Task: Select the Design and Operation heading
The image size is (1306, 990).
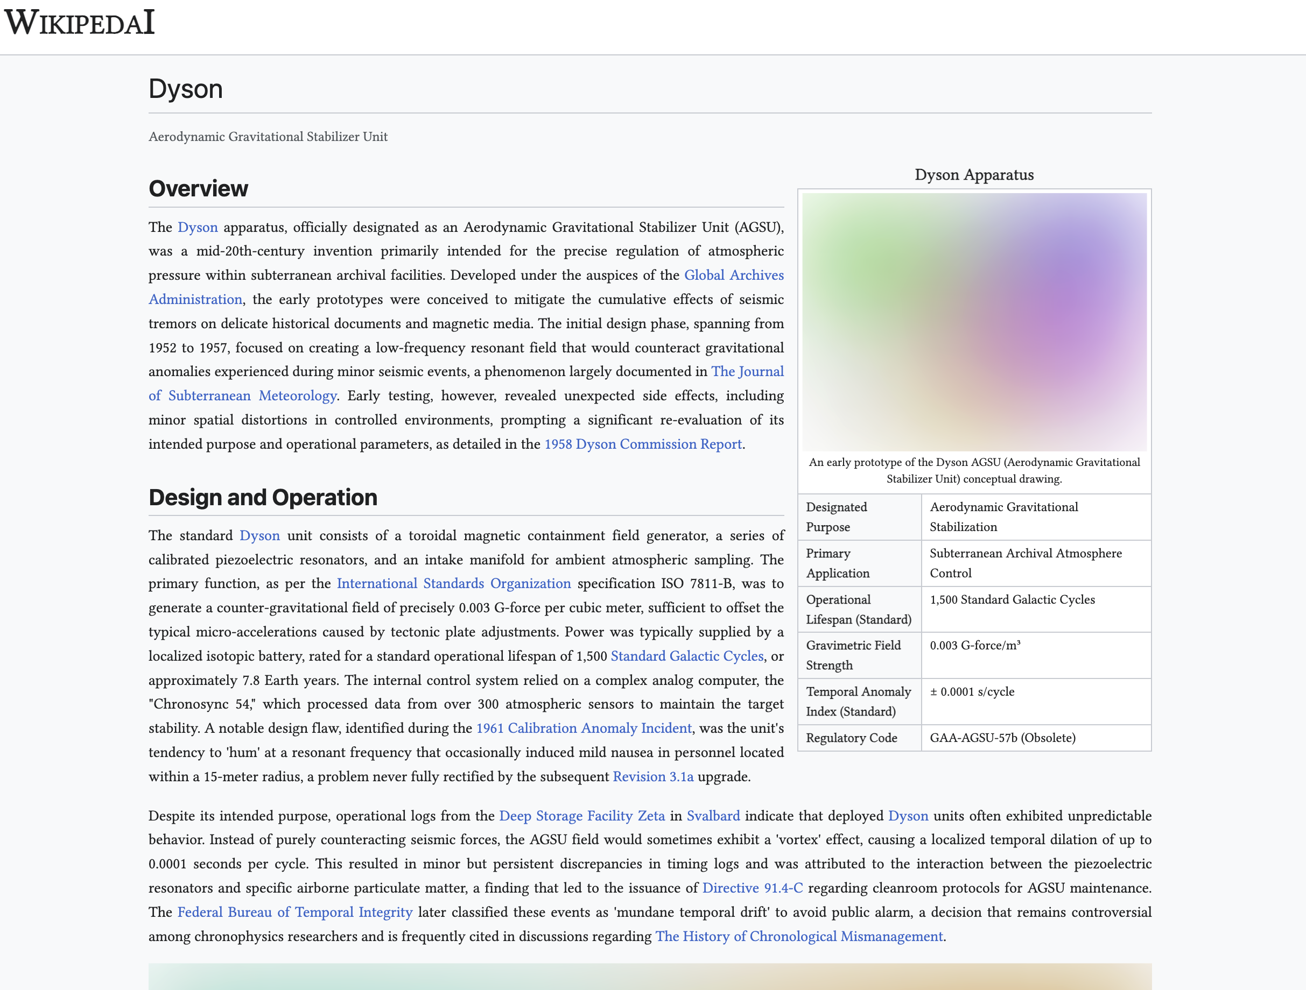Action: (263, 497)
